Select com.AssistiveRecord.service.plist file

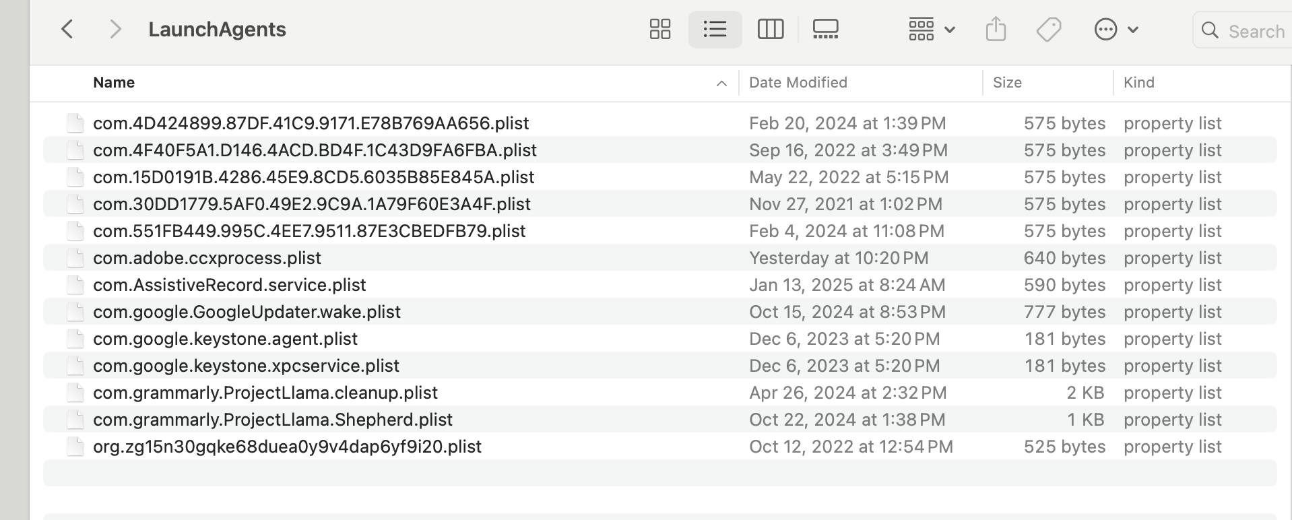coord(229,285)
